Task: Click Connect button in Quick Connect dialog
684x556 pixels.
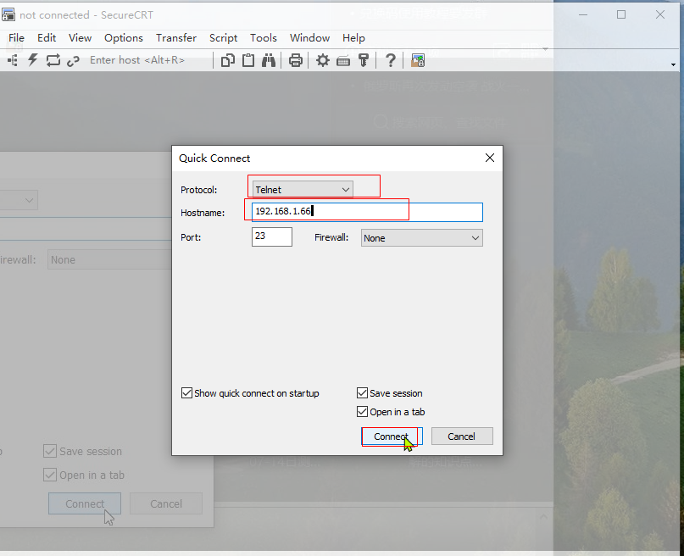Action: pyautogui.click(x=392, y=436)
